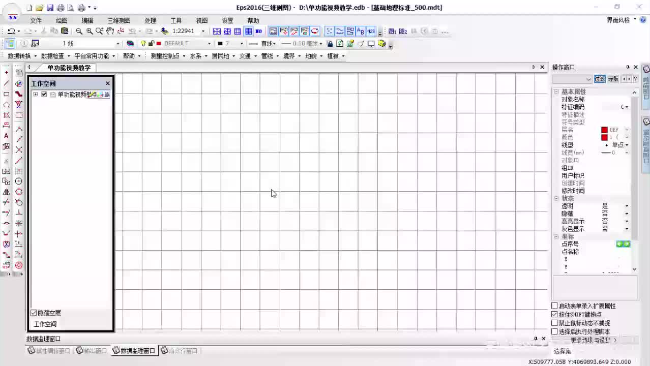Click the red target icon
The image size is (650, 366).
[19, 265]
